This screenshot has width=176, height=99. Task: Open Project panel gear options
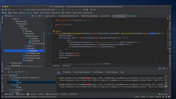(40, 16)
